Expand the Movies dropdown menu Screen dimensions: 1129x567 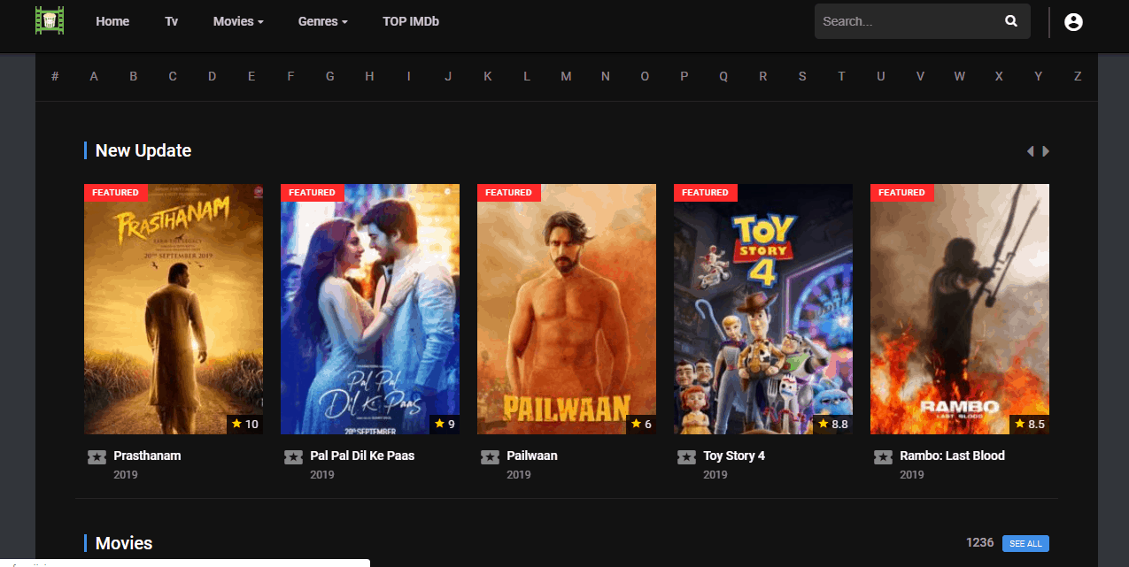click(238, 21)
